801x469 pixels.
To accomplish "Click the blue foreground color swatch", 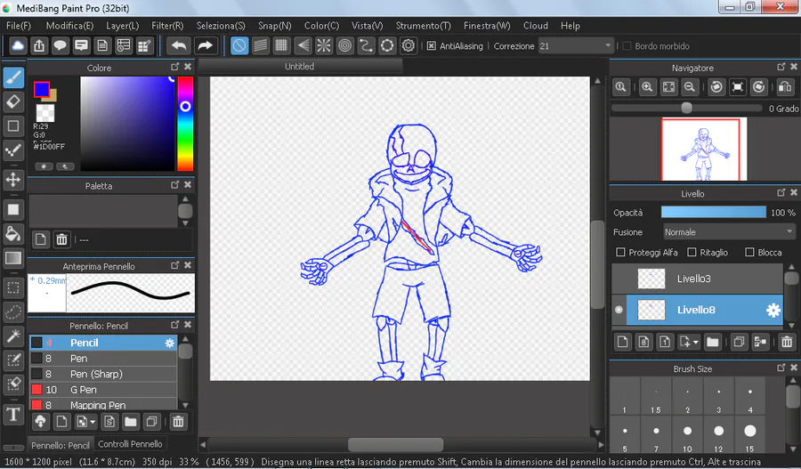I will (41, 89).
